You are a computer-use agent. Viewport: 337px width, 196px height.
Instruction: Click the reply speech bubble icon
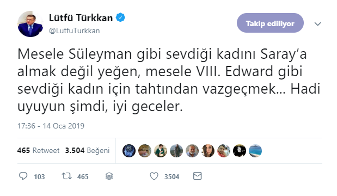click(x=23, y=176)
